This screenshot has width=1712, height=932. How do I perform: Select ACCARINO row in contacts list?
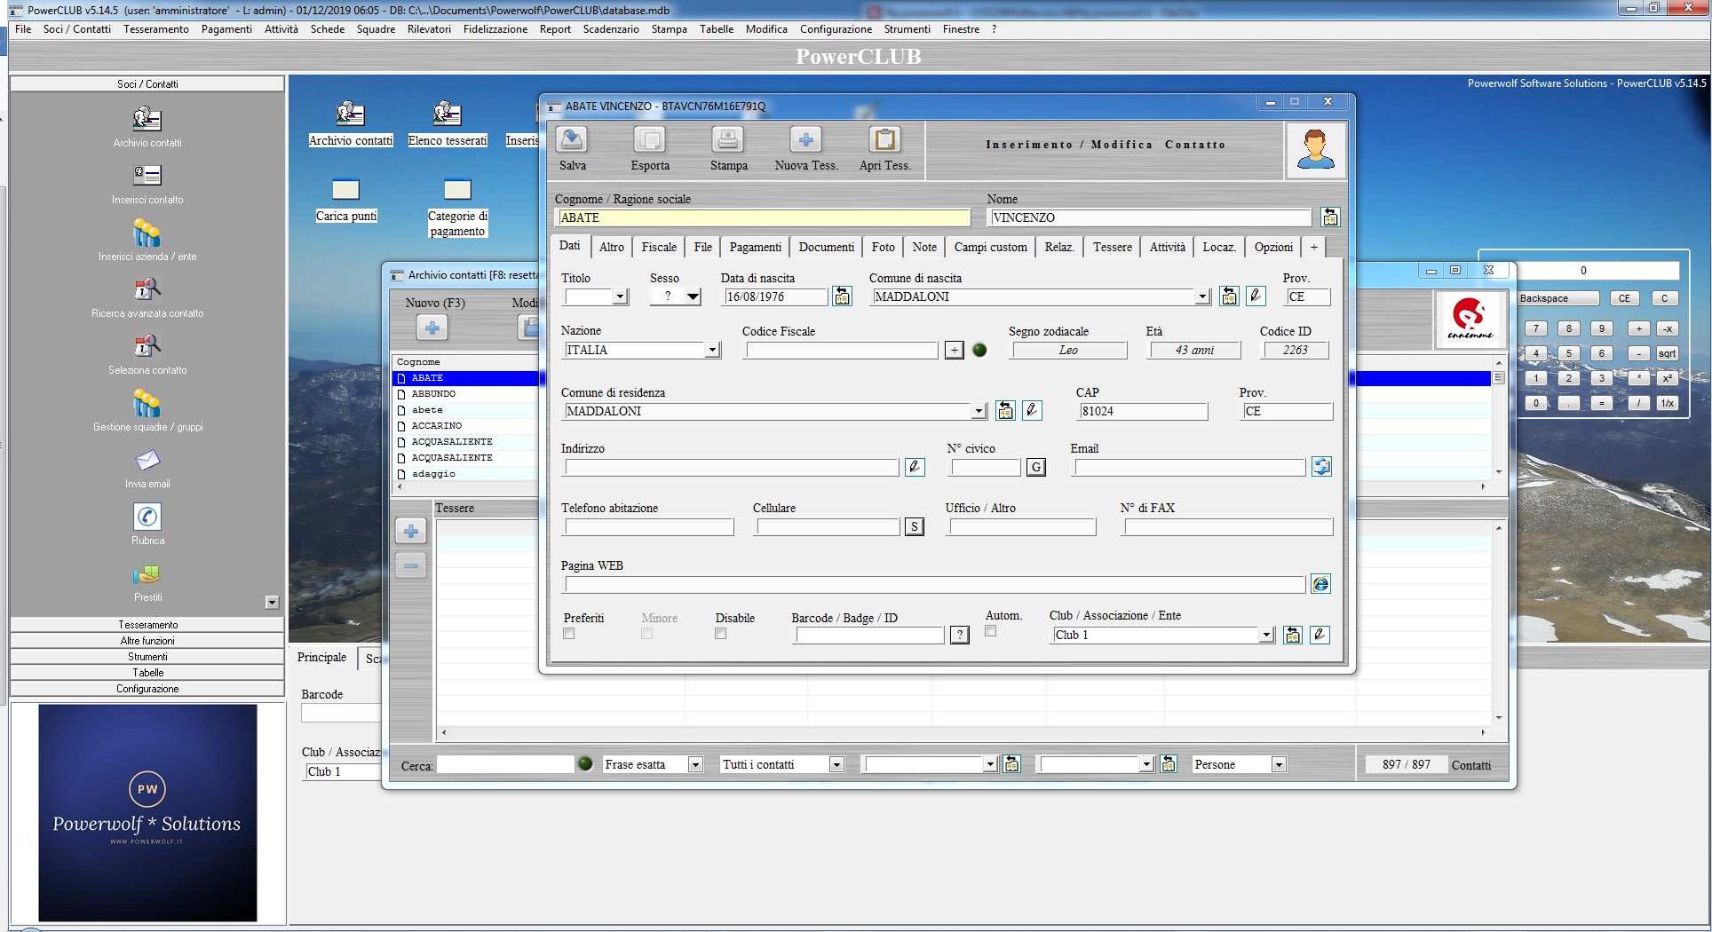(x=436, y=426)
